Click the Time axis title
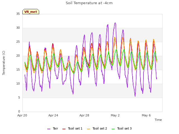The image size is (179, 134). [x=158, y=120]
